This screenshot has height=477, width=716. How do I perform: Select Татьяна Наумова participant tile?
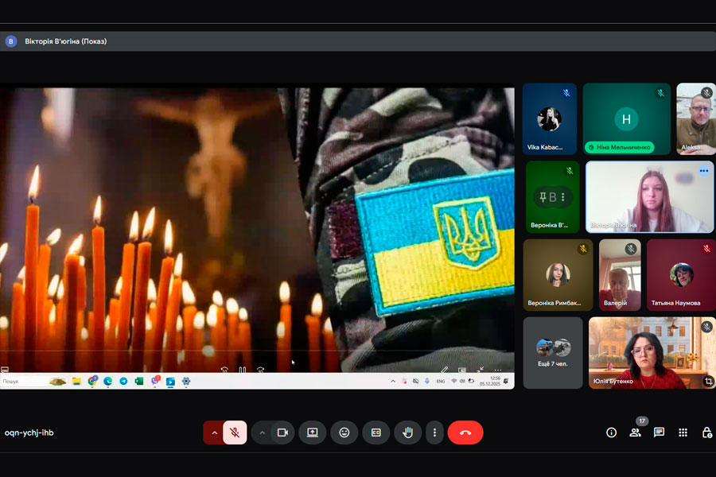pos(681,275)
